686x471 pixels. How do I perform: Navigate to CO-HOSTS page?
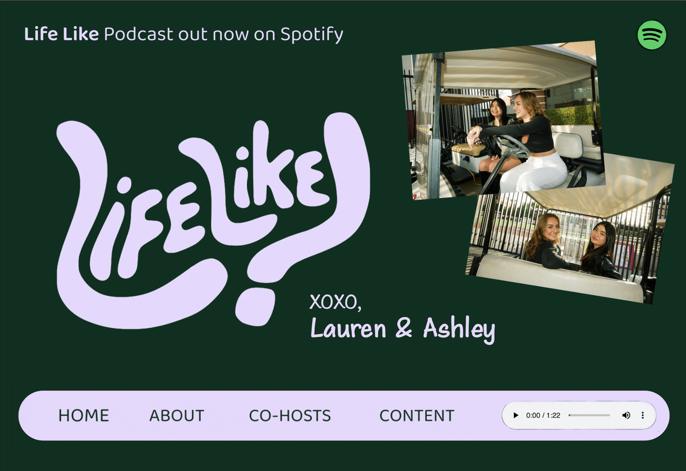(x=290, y=416)
